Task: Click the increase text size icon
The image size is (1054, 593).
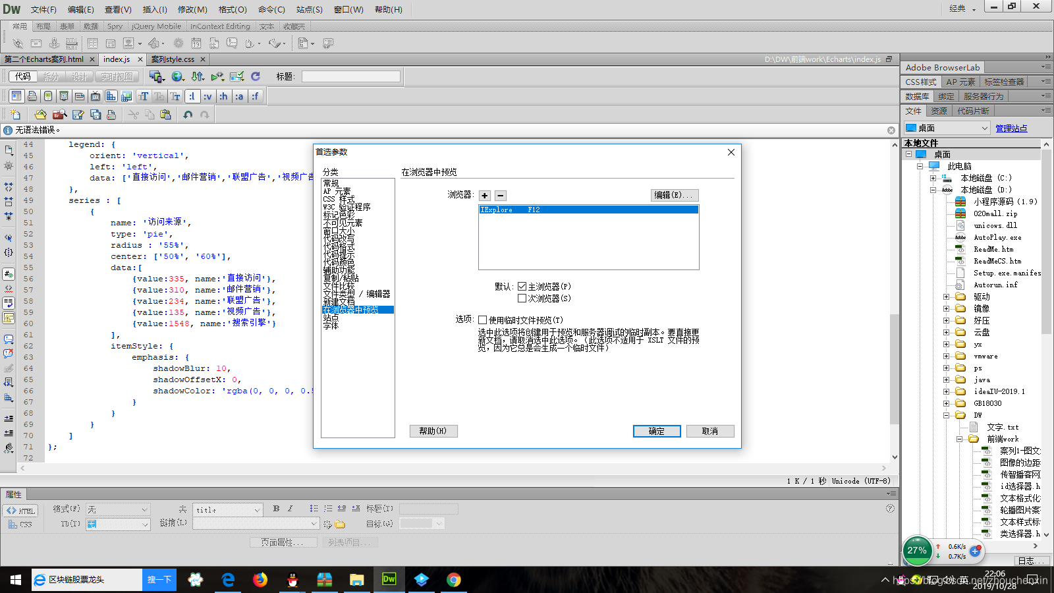Action: 144,96
